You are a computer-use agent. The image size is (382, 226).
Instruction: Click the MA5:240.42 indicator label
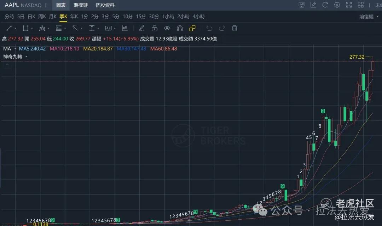(33, 49)
